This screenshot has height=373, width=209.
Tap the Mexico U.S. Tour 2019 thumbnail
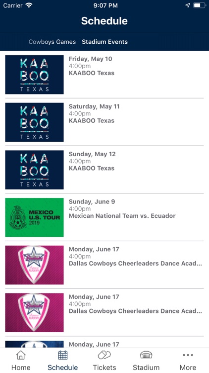tap(34, 217)
